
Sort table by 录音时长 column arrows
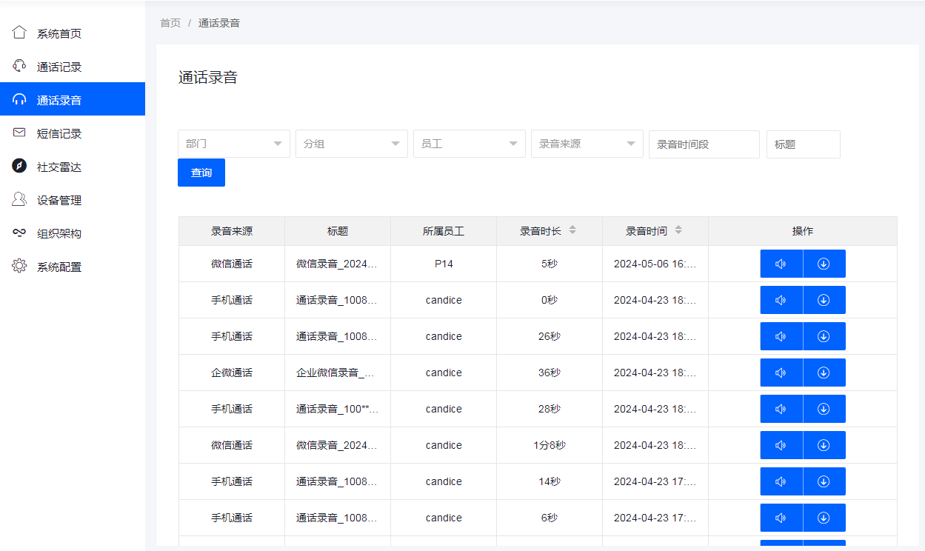click(x=572, y=231)
